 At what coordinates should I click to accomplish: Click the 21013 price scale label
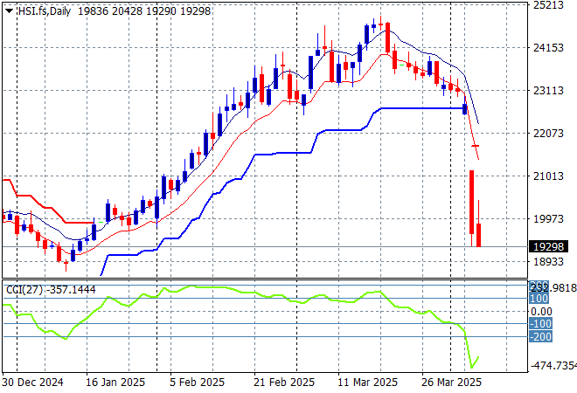(x=548, y=176)
